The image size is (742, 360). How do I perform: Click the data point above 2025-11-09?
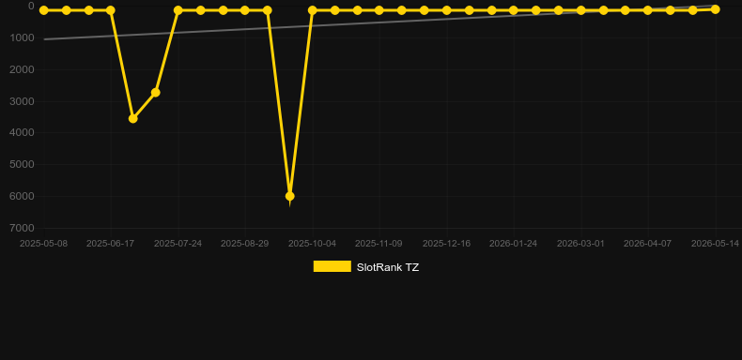[x=379, y=10]
